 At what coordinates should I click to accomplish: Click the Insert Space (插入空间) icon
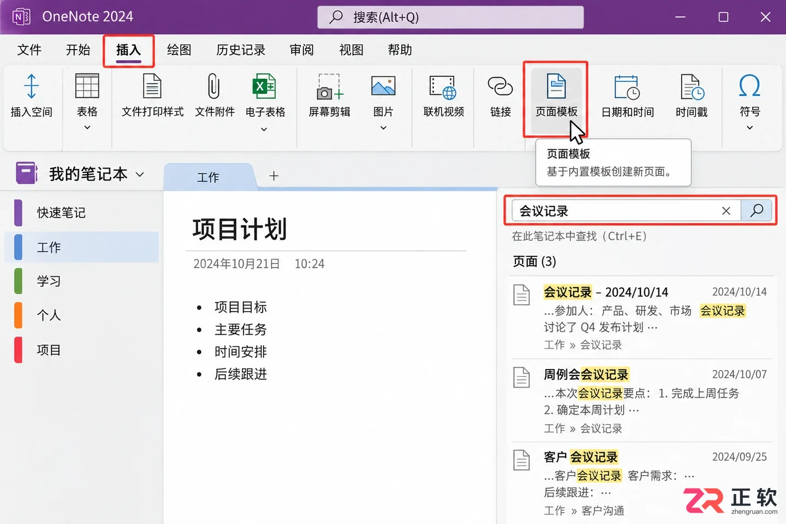[x=32, y=87]
